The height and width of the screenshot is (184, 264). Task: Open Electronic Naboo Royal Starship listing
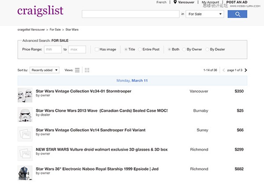pos(97,169)
